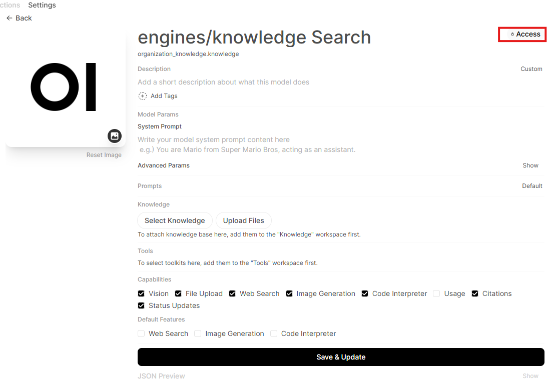Toggle the Prompts setting from Default
The height and width of the screenshot is (382, 554).
click(532, 186)
